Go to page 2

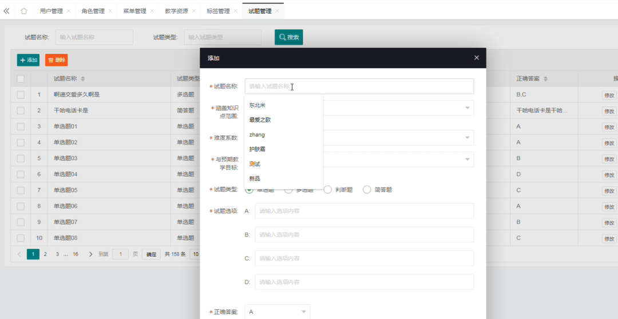(x=45, y=254)
